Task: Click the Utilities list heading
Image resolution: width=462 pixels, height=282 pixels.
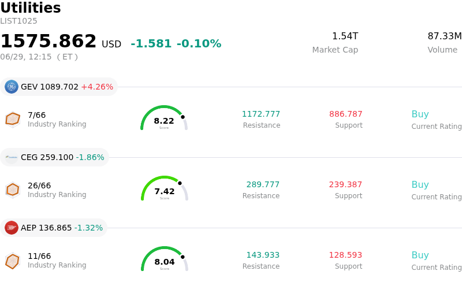Action: click(31, 8)
